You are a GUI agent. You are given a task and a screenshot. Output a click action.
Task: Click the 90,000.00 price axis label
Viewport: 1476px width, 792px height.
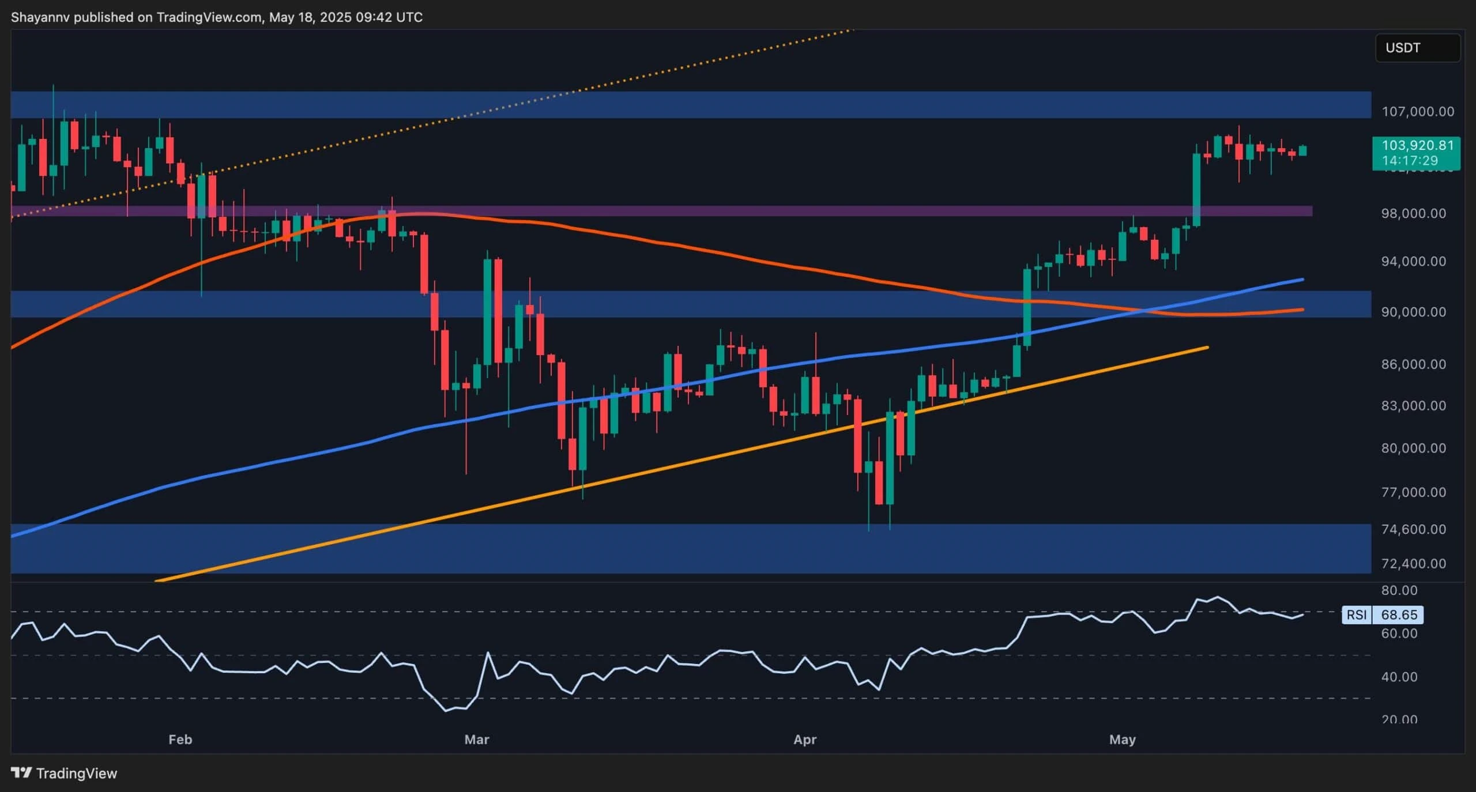1413,312
